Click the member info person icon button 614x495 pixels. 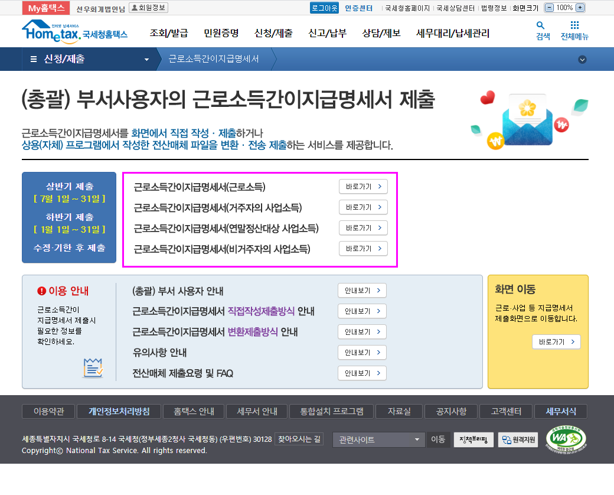[x=148, y=8]
